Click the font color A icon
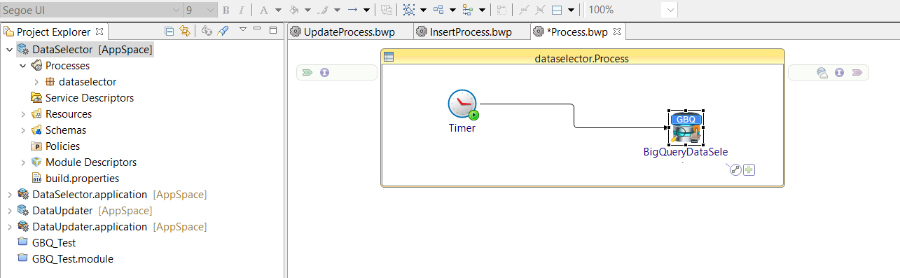The height and width of the screenshot is (278, 900). click(264, 10)
